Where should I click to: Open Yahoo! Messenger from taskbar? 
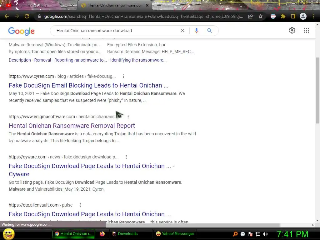tap(175, 234)
